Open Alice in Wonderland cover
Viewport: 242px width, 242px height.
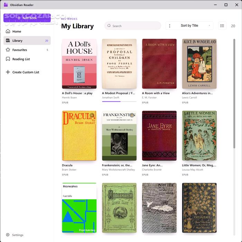199,64
